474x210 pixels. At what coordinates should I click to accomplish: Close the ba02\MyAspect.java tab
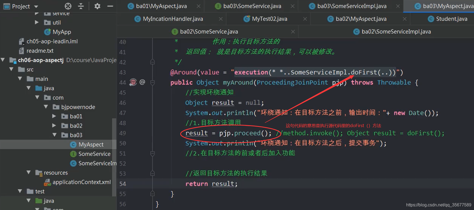[405, 19]
